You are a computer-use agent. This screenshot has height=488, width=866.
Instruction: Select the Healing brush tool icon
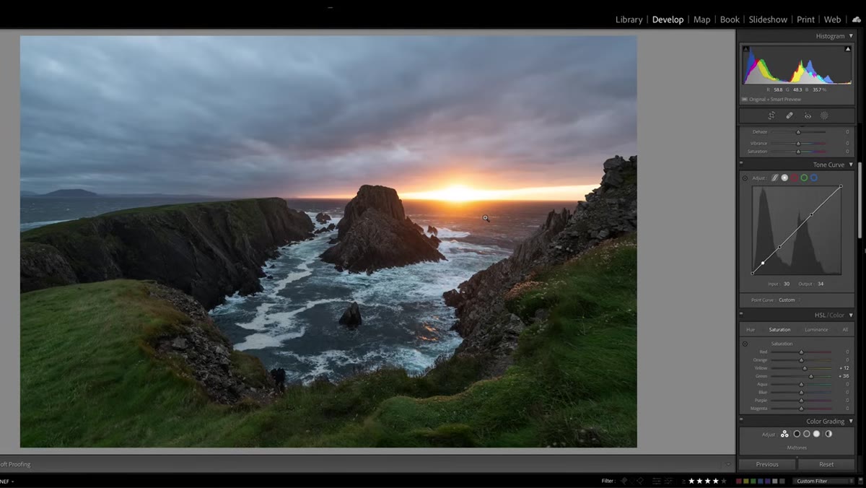point(790,116)
